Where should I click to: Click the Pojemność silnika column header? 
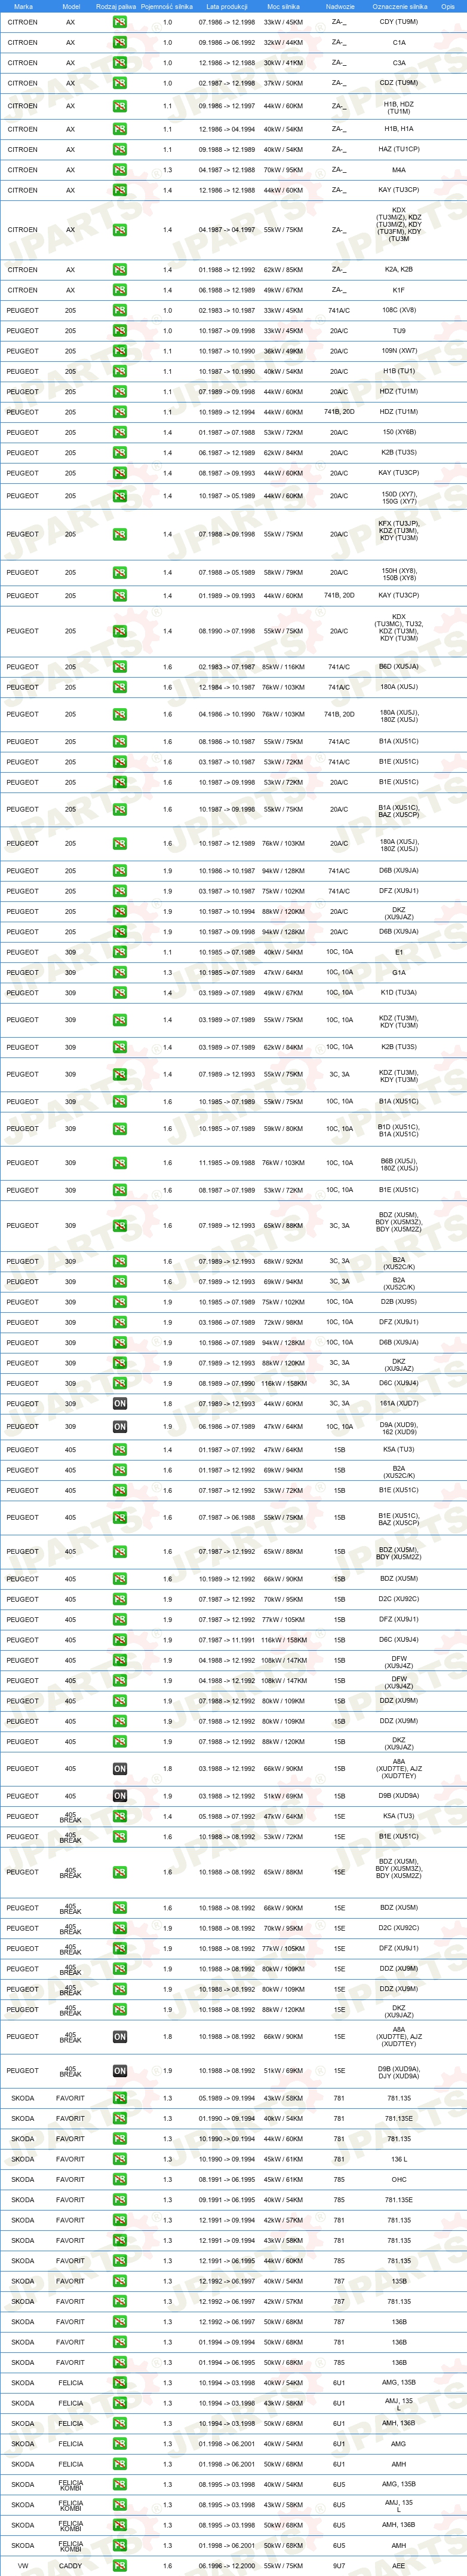click(167, 6)
